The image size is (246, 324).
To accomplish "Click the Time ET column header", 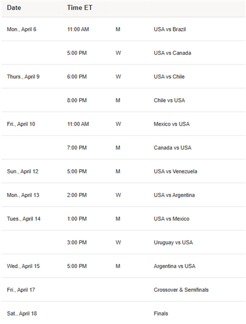I will tap(80, 8).
